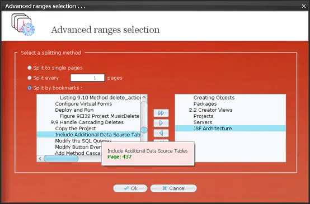This screenshot has width=310, height=204.
Task: Click the horizontal scroll left arrow
Action: (40, 159)
